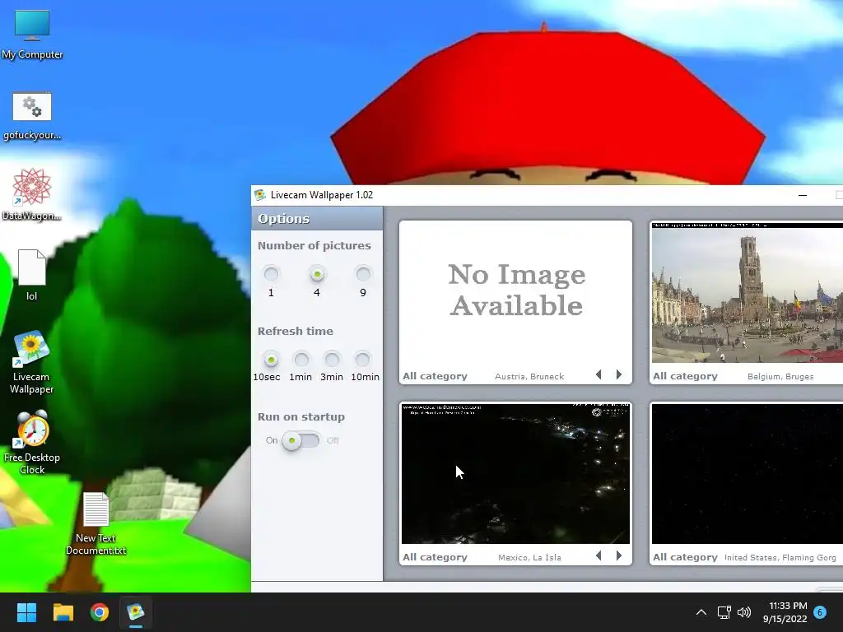This screenshot has width=843, height=632.
Task: Open the network status tray icon
Action: (724, 612)
